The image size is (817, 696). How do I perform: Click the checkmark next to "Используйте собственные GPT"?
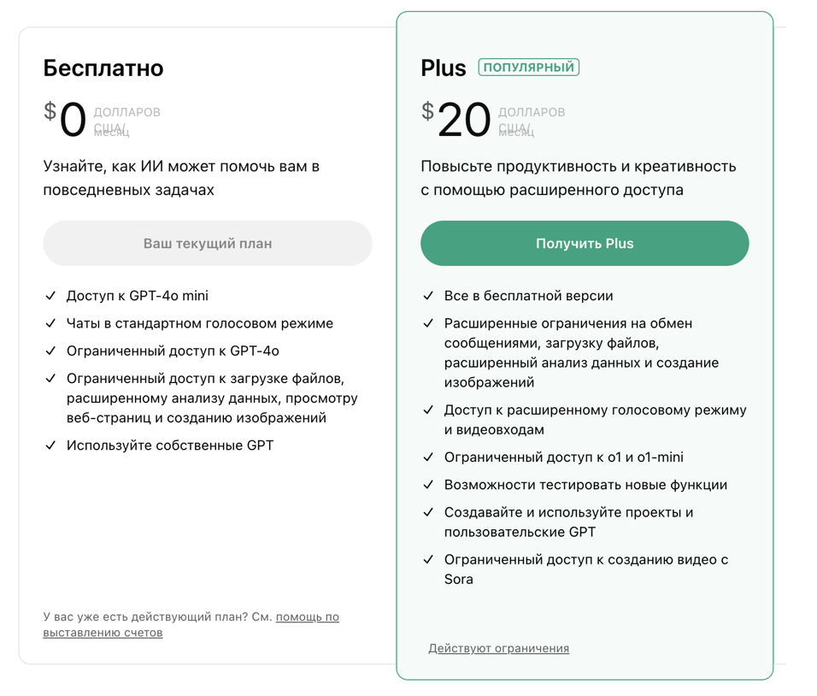click(50, 445)
